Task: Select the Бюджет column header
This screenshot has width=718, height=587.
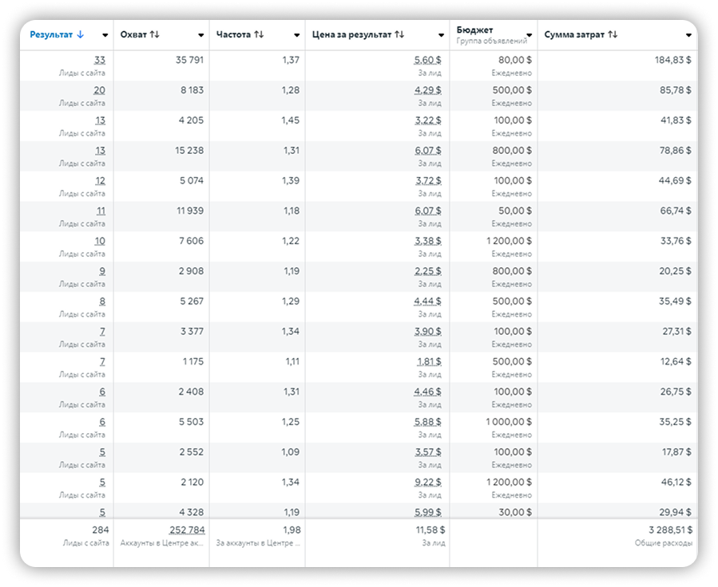Action: [476, 30]
